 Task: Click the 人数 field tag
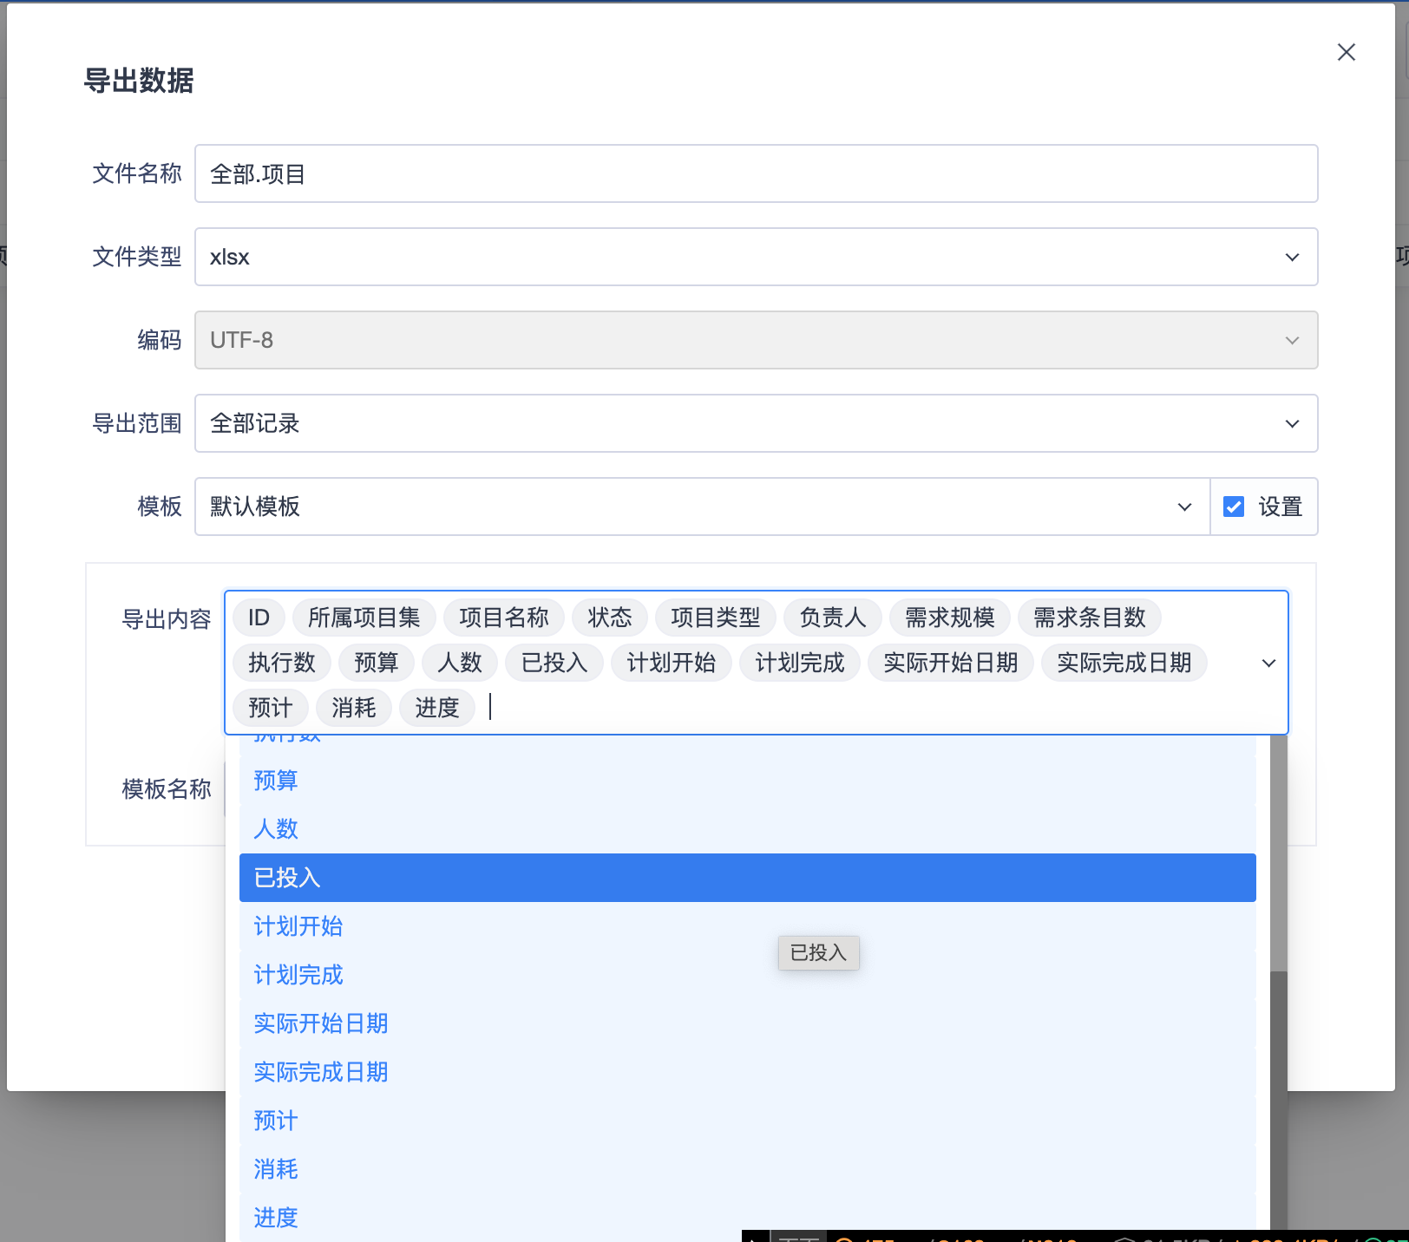click(459, 663)
